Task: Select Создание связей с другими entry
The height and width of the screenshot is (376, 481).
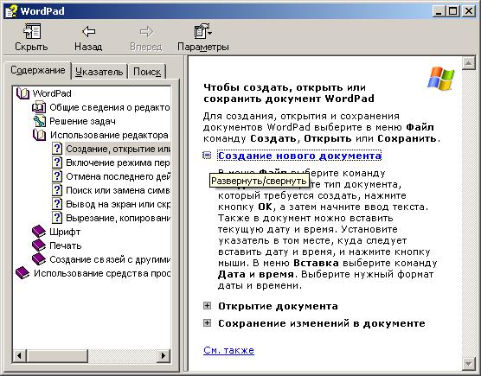Action: [x=110, y=259]
